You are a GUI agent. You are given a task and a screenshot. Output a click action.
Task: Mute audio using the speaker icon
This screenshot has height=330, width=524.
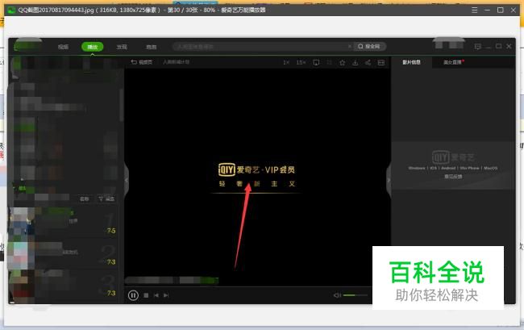337,294
